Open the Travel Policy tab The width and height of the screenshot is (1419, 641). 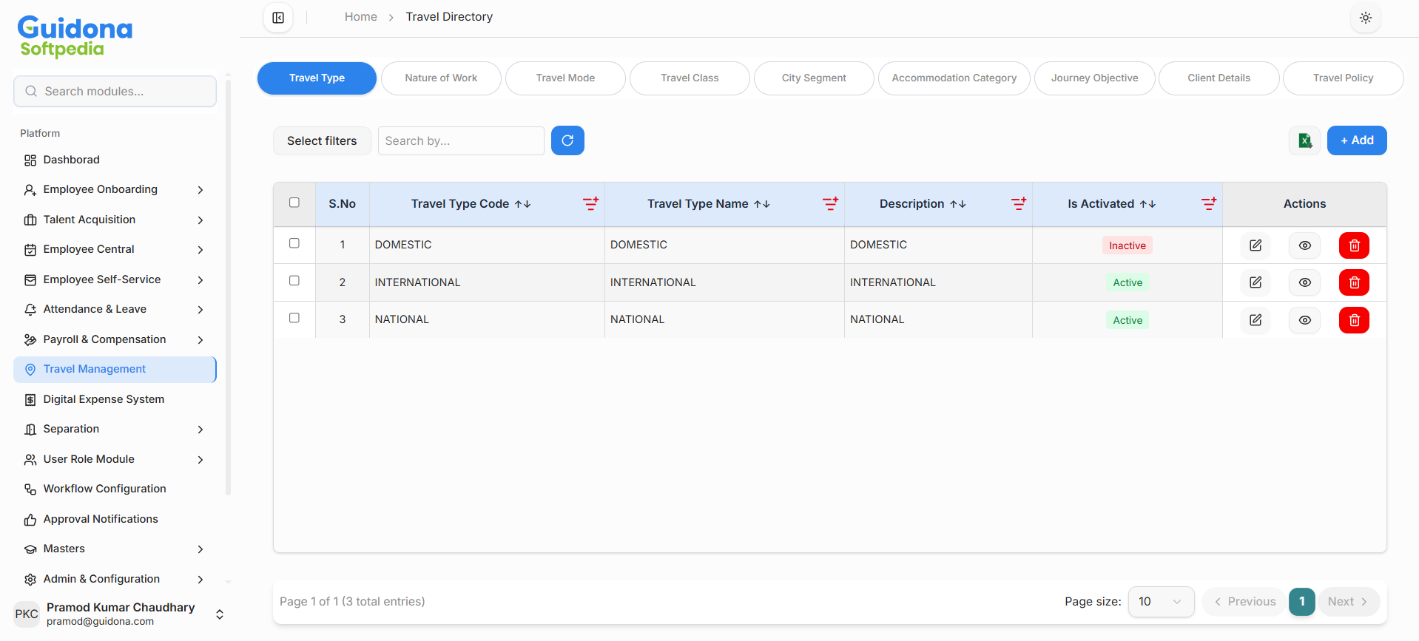click(x=1342, y=78)
